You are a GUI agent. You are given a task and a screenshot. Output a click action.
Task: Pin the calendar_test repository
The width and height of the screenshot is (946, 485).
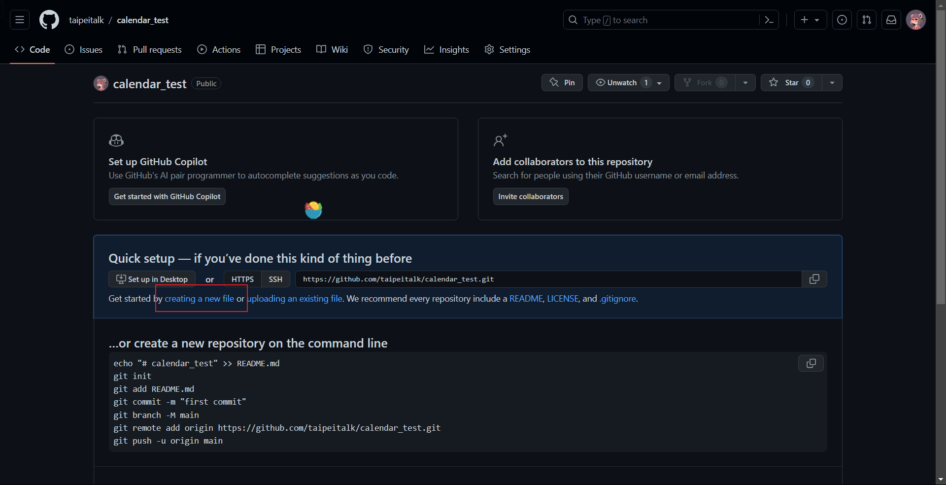[x=562, y=83]
